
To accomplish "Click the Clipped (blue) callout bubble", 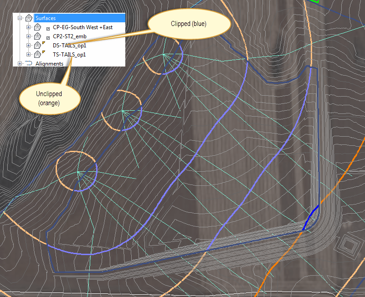I will [189, 24].
